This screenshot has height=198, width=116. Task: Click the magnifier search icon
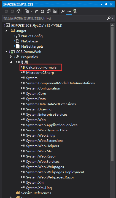coord(109,18)
